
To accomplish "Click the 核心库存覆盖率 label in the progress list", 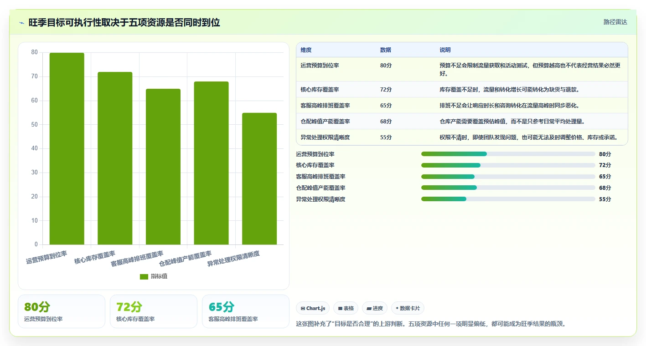I will 315,165.
